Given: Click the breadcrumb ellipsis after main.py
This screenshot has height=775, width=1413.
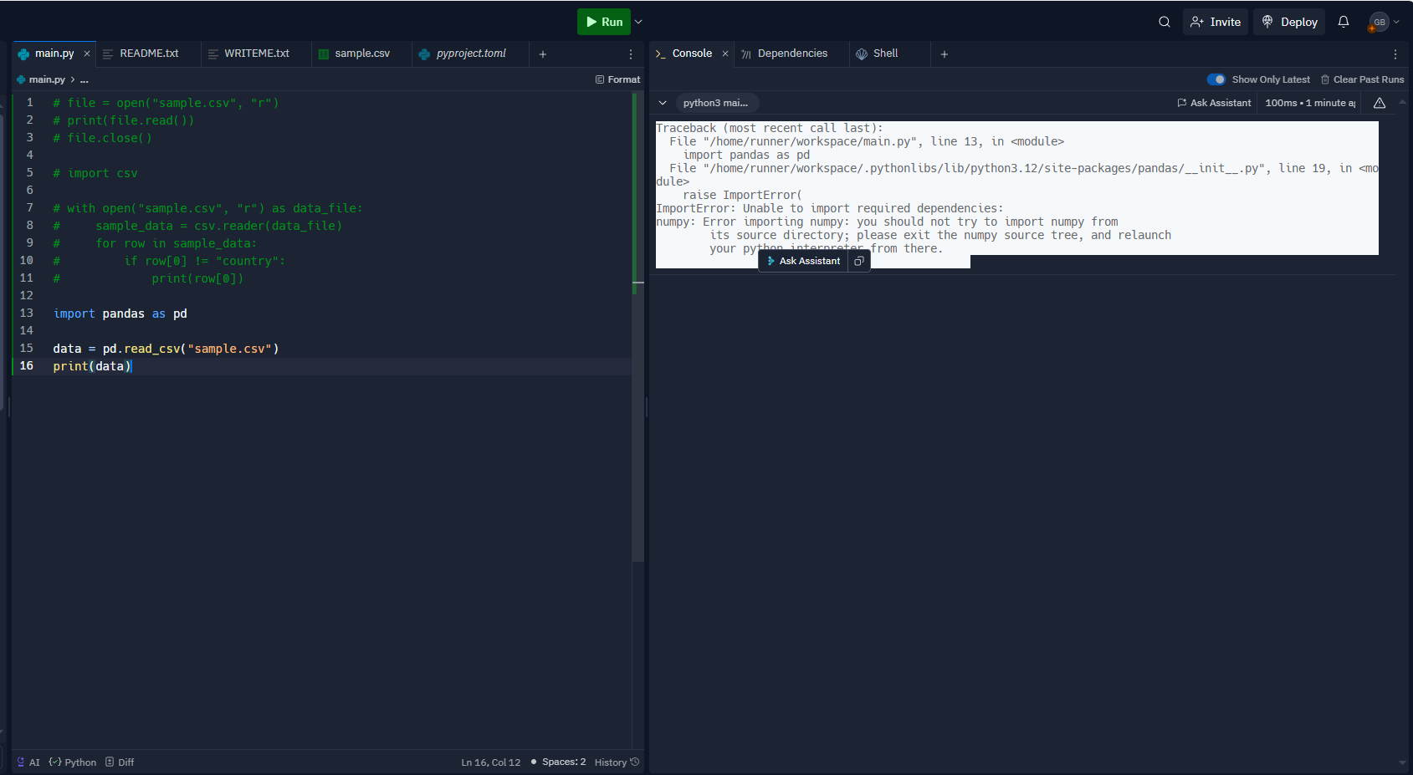Looking at the screenshot, I should (84, 79).
